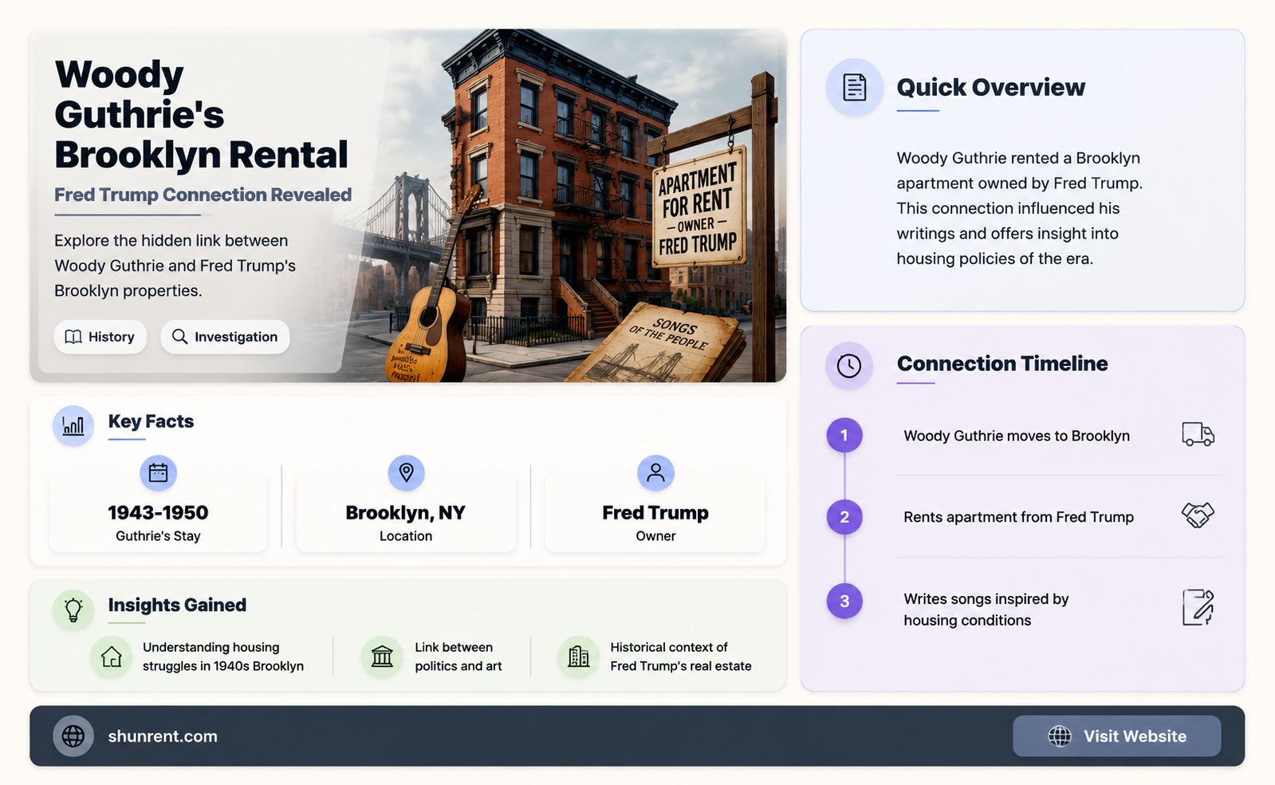The image size is (1275, 785).
Task: Click the Quick Overview paragraph text
Action: [x=1019, y=208]
